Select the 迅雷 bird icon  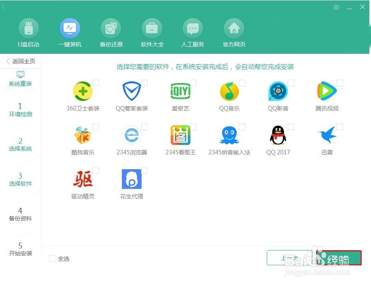pyautogui.click(x=327, y=135)
